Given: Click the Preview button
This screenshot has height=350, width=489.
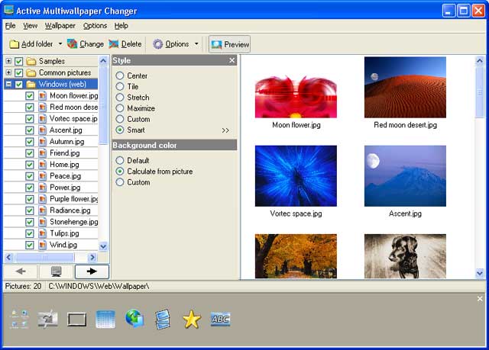Looking at the screenshot, I should point(230,44).
